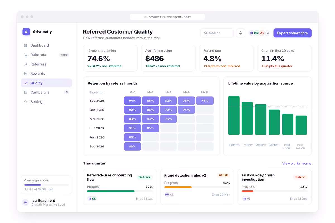This screenshot has height=223, width=335.
Task: Open the Settings page
Action: click(47, 102)
